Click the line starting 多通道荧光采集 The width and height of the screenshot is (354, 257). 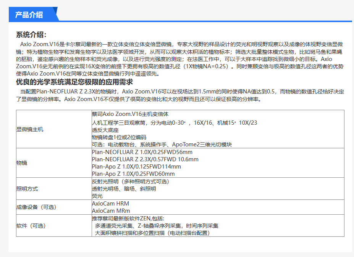pos(157,226)
